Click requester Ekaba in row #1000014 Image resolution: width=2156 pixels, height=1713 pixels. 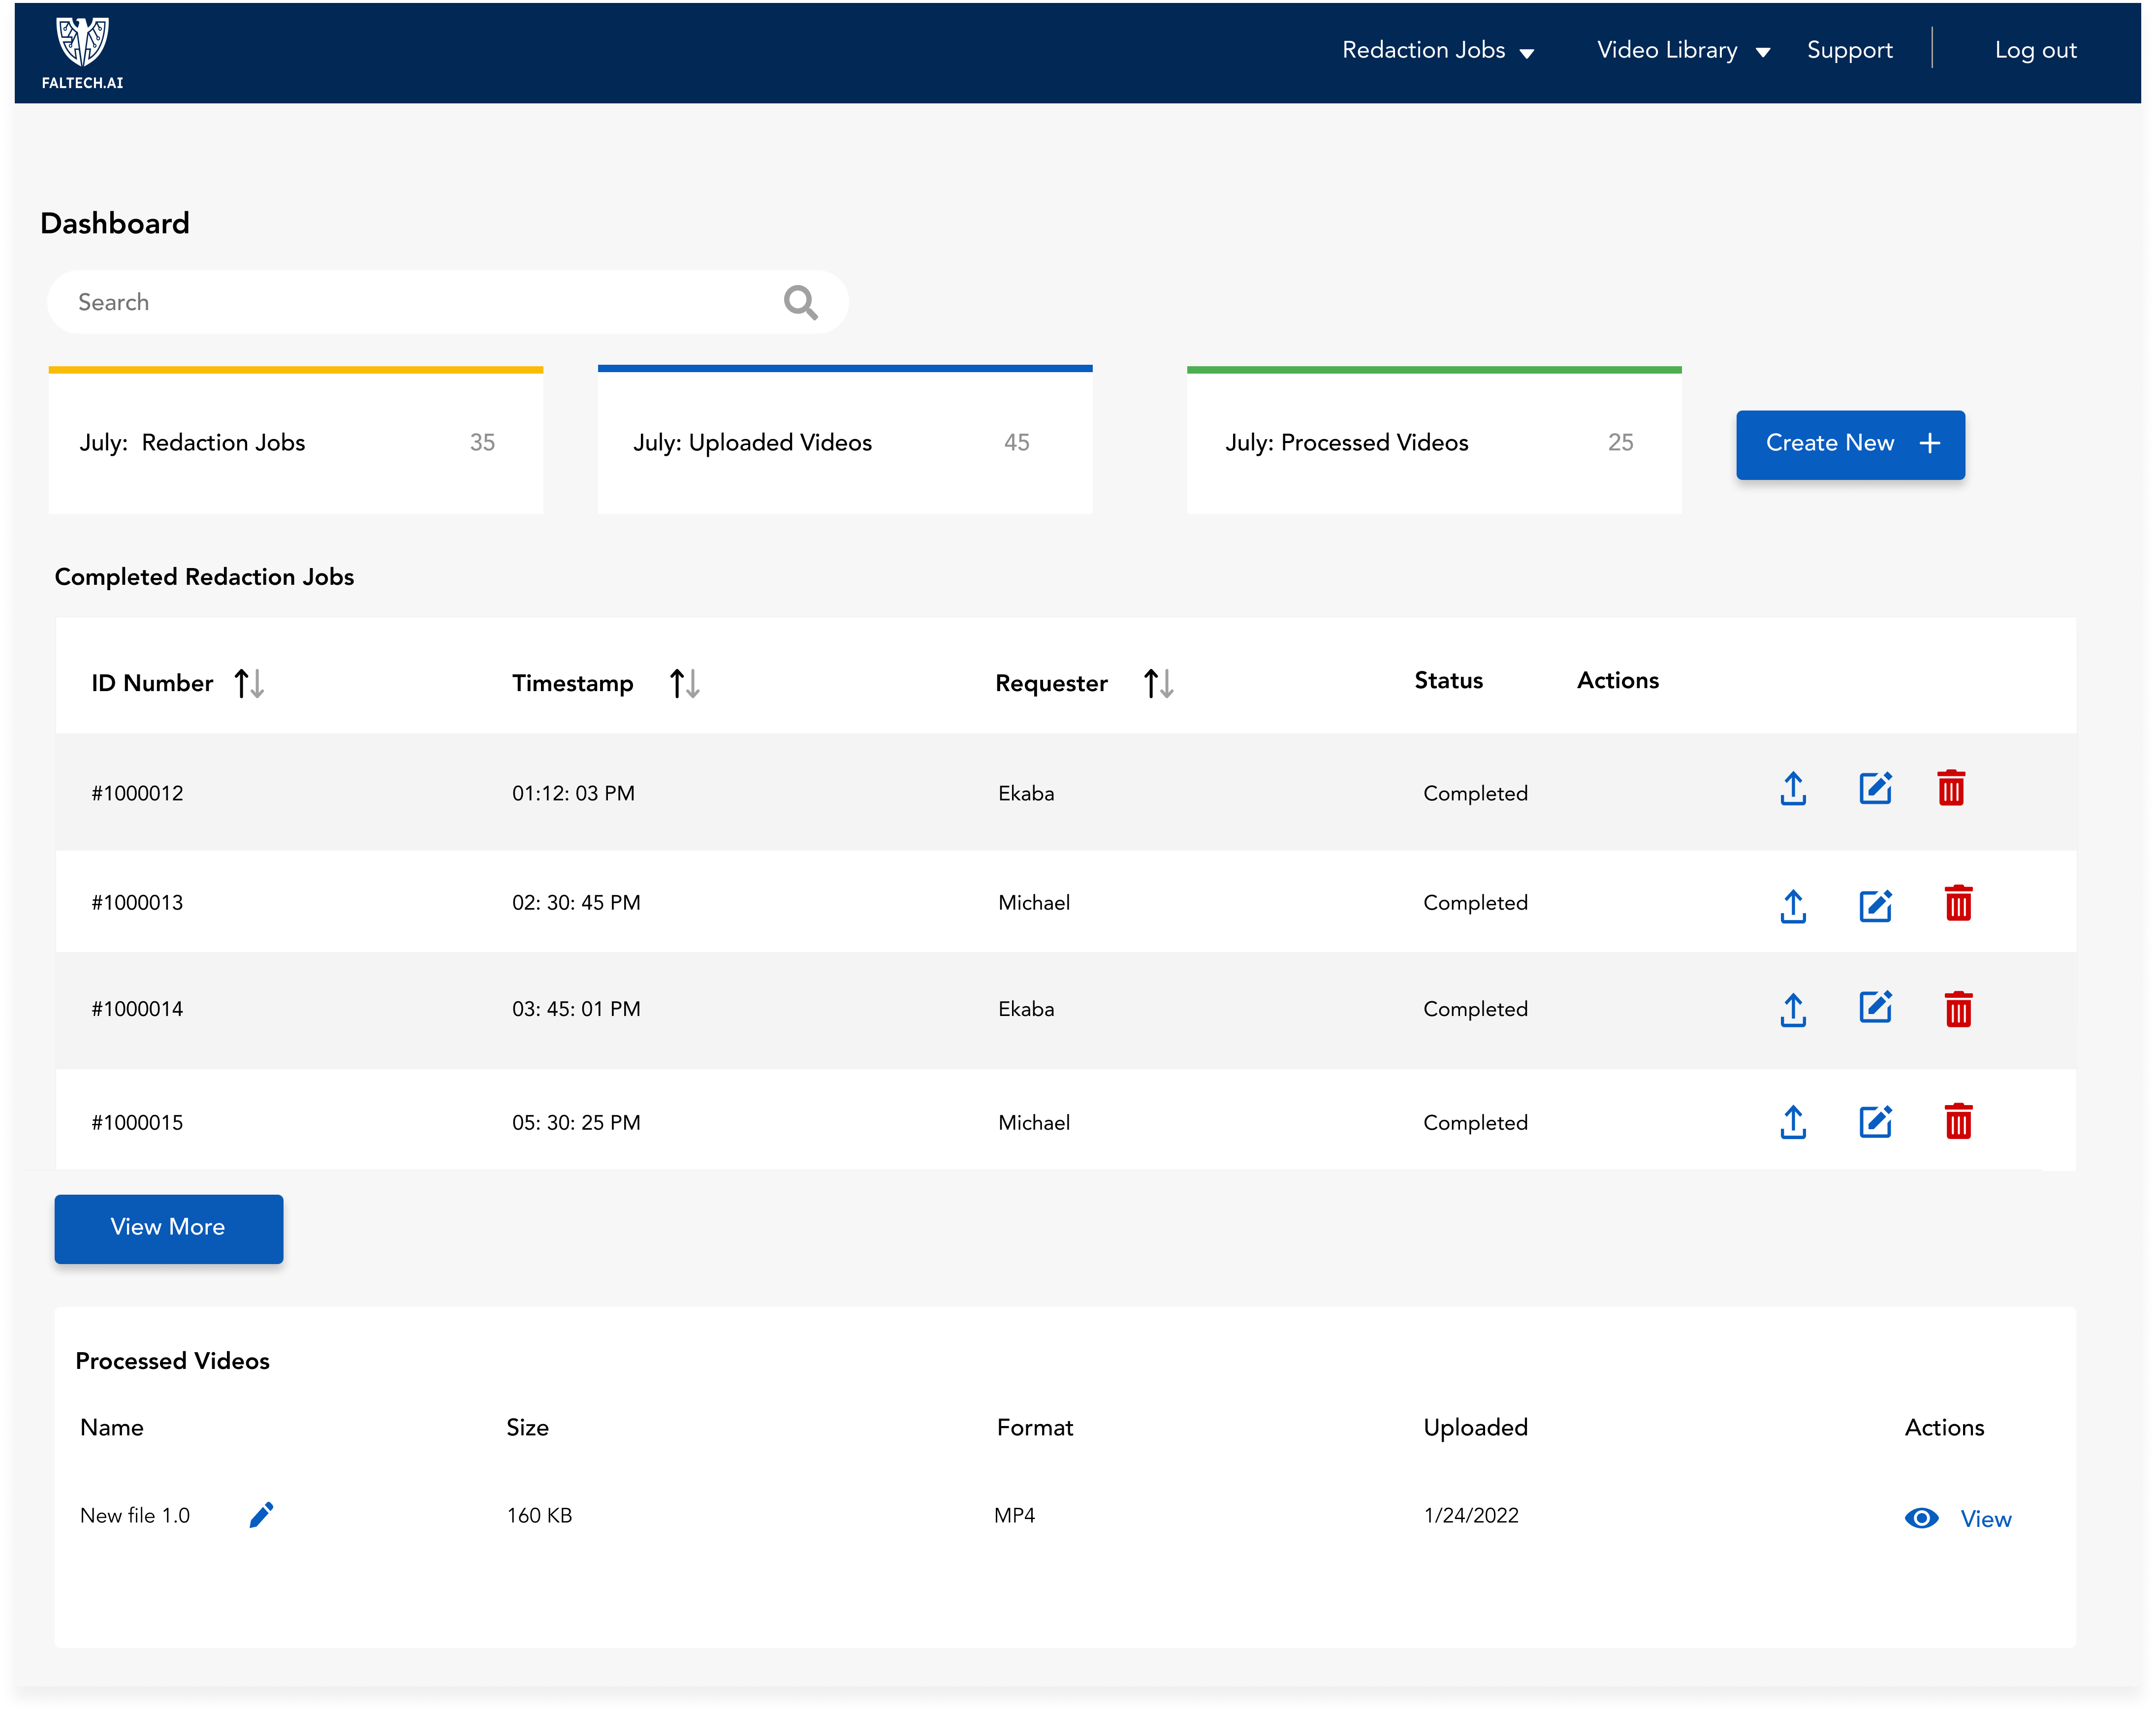[x=1026, y=1008]
